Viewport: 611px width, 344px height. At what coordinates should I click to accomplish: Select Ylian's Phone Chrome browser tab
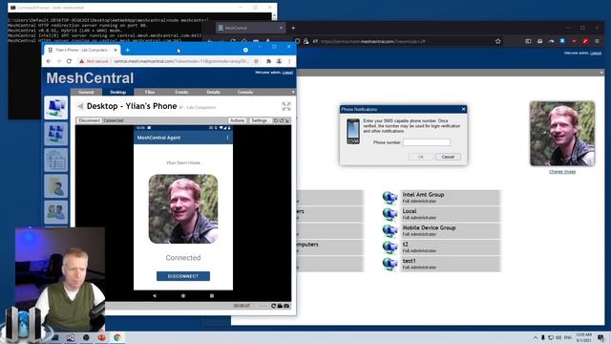point(82,50)
